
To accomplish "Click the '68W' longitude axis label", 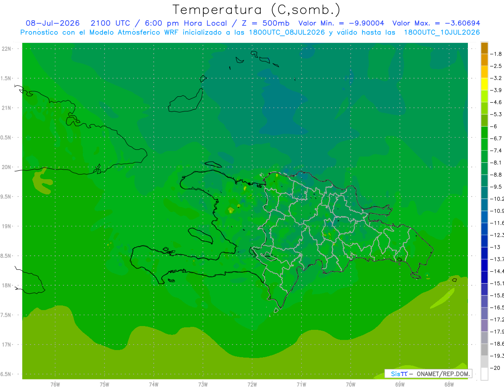I will coord(449,385).
